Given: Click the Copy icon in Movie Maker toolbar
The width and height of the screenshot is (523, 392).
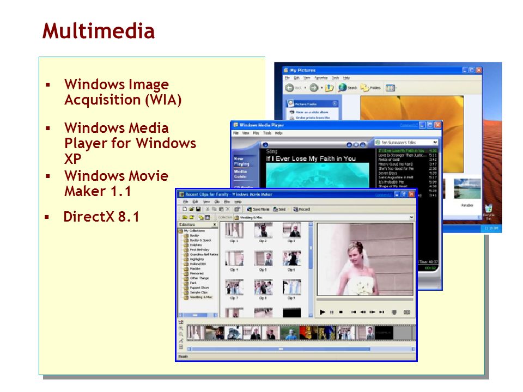Looking at the screenshot, I should (214, 209).
